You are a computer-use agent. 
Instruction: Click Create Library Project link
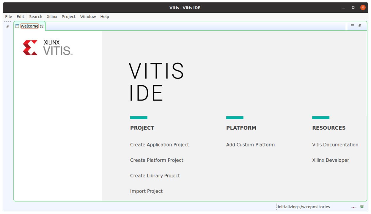155,176
